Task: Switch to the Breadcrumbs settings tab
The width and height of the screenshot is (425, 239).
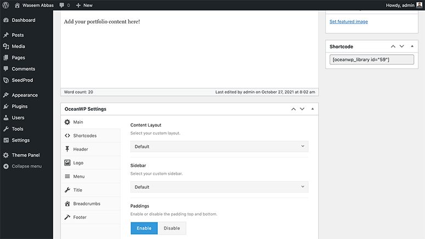Action: click(90, 203)
